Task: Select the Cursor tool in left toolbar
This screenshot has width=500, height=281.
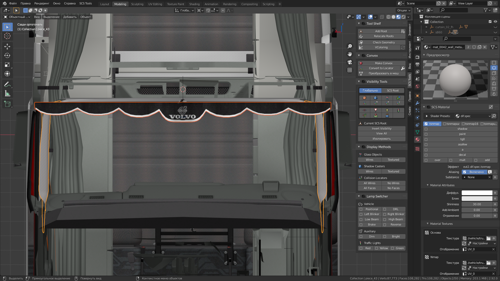Action: [x=7, y=36]
